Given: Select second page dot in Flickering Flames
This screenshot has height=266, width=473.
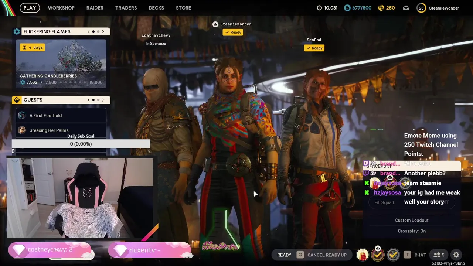Looking at the screenshot, I should [98, 31].
